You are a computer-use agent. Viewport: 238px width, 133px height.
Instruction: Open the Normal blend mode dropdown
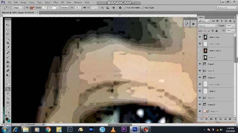click(x=208, y=26)
